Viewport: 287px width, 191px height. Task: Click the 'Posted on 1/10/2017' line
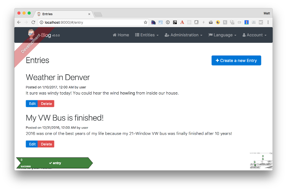pyautogui.click(x=56, y=87)
